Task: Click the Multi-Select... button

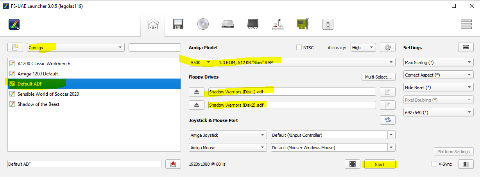Action: click(x=378, y=77)
